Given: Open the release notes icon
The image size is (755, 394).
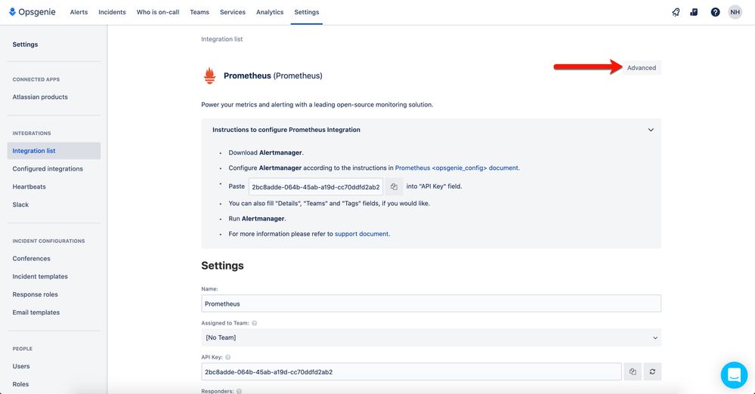Looking at the screenshot, I should [x=694, y=12].
